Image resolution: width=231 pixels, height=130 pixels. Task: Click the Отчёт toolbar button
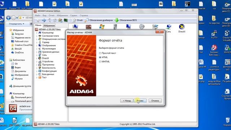point(78,20)
